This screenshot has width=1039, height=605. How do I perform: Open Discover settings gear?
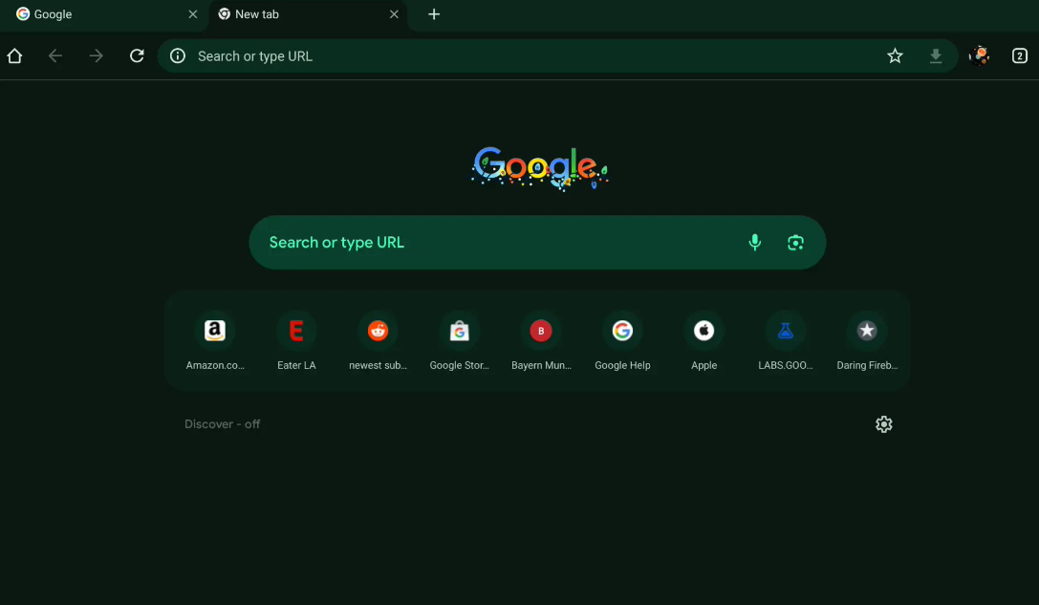click(883, 424)
